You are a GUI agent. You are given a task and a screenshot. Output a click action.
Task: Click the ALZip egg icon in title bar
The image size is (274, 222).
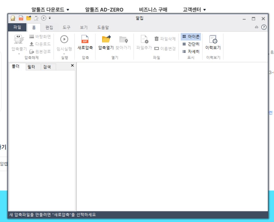point(13,18)
